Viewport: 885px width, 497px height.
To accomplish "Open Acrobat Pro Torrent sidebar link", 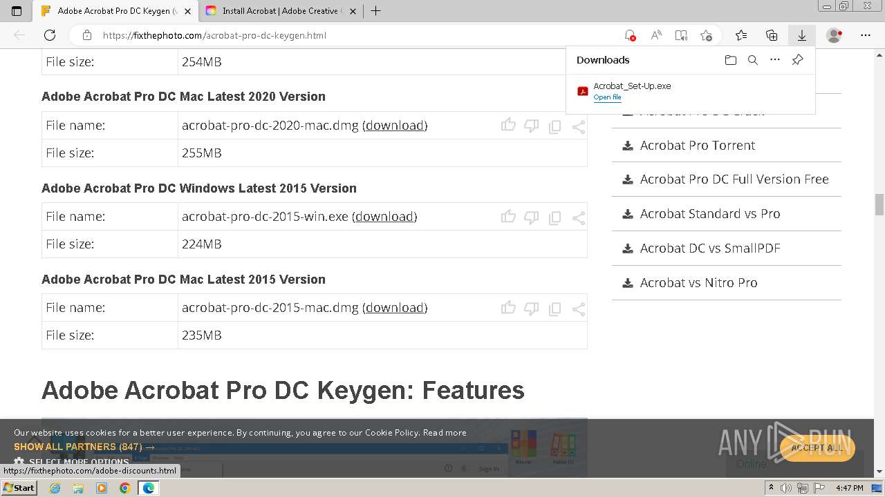I will pyautogui.click(x=697, y=145).
